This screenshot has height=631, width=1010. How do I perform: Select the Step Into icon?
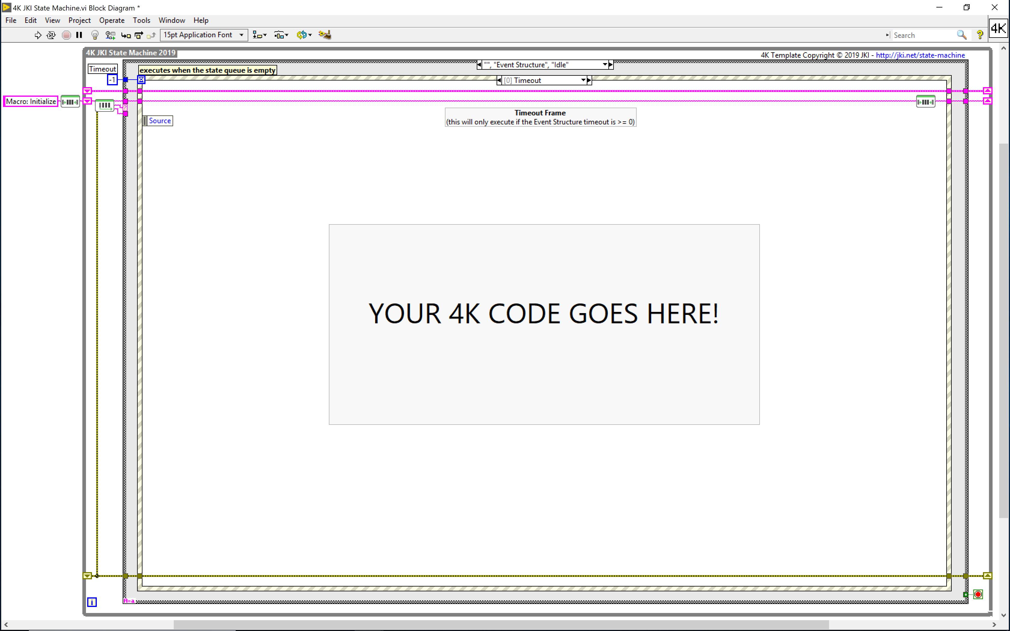pyautogui.click(x=127, y=35)
